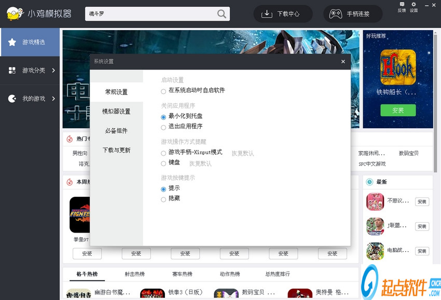This screenshot has width=441, height=300.
Task: Install the J联盟 game
Action: click(422, 226)
